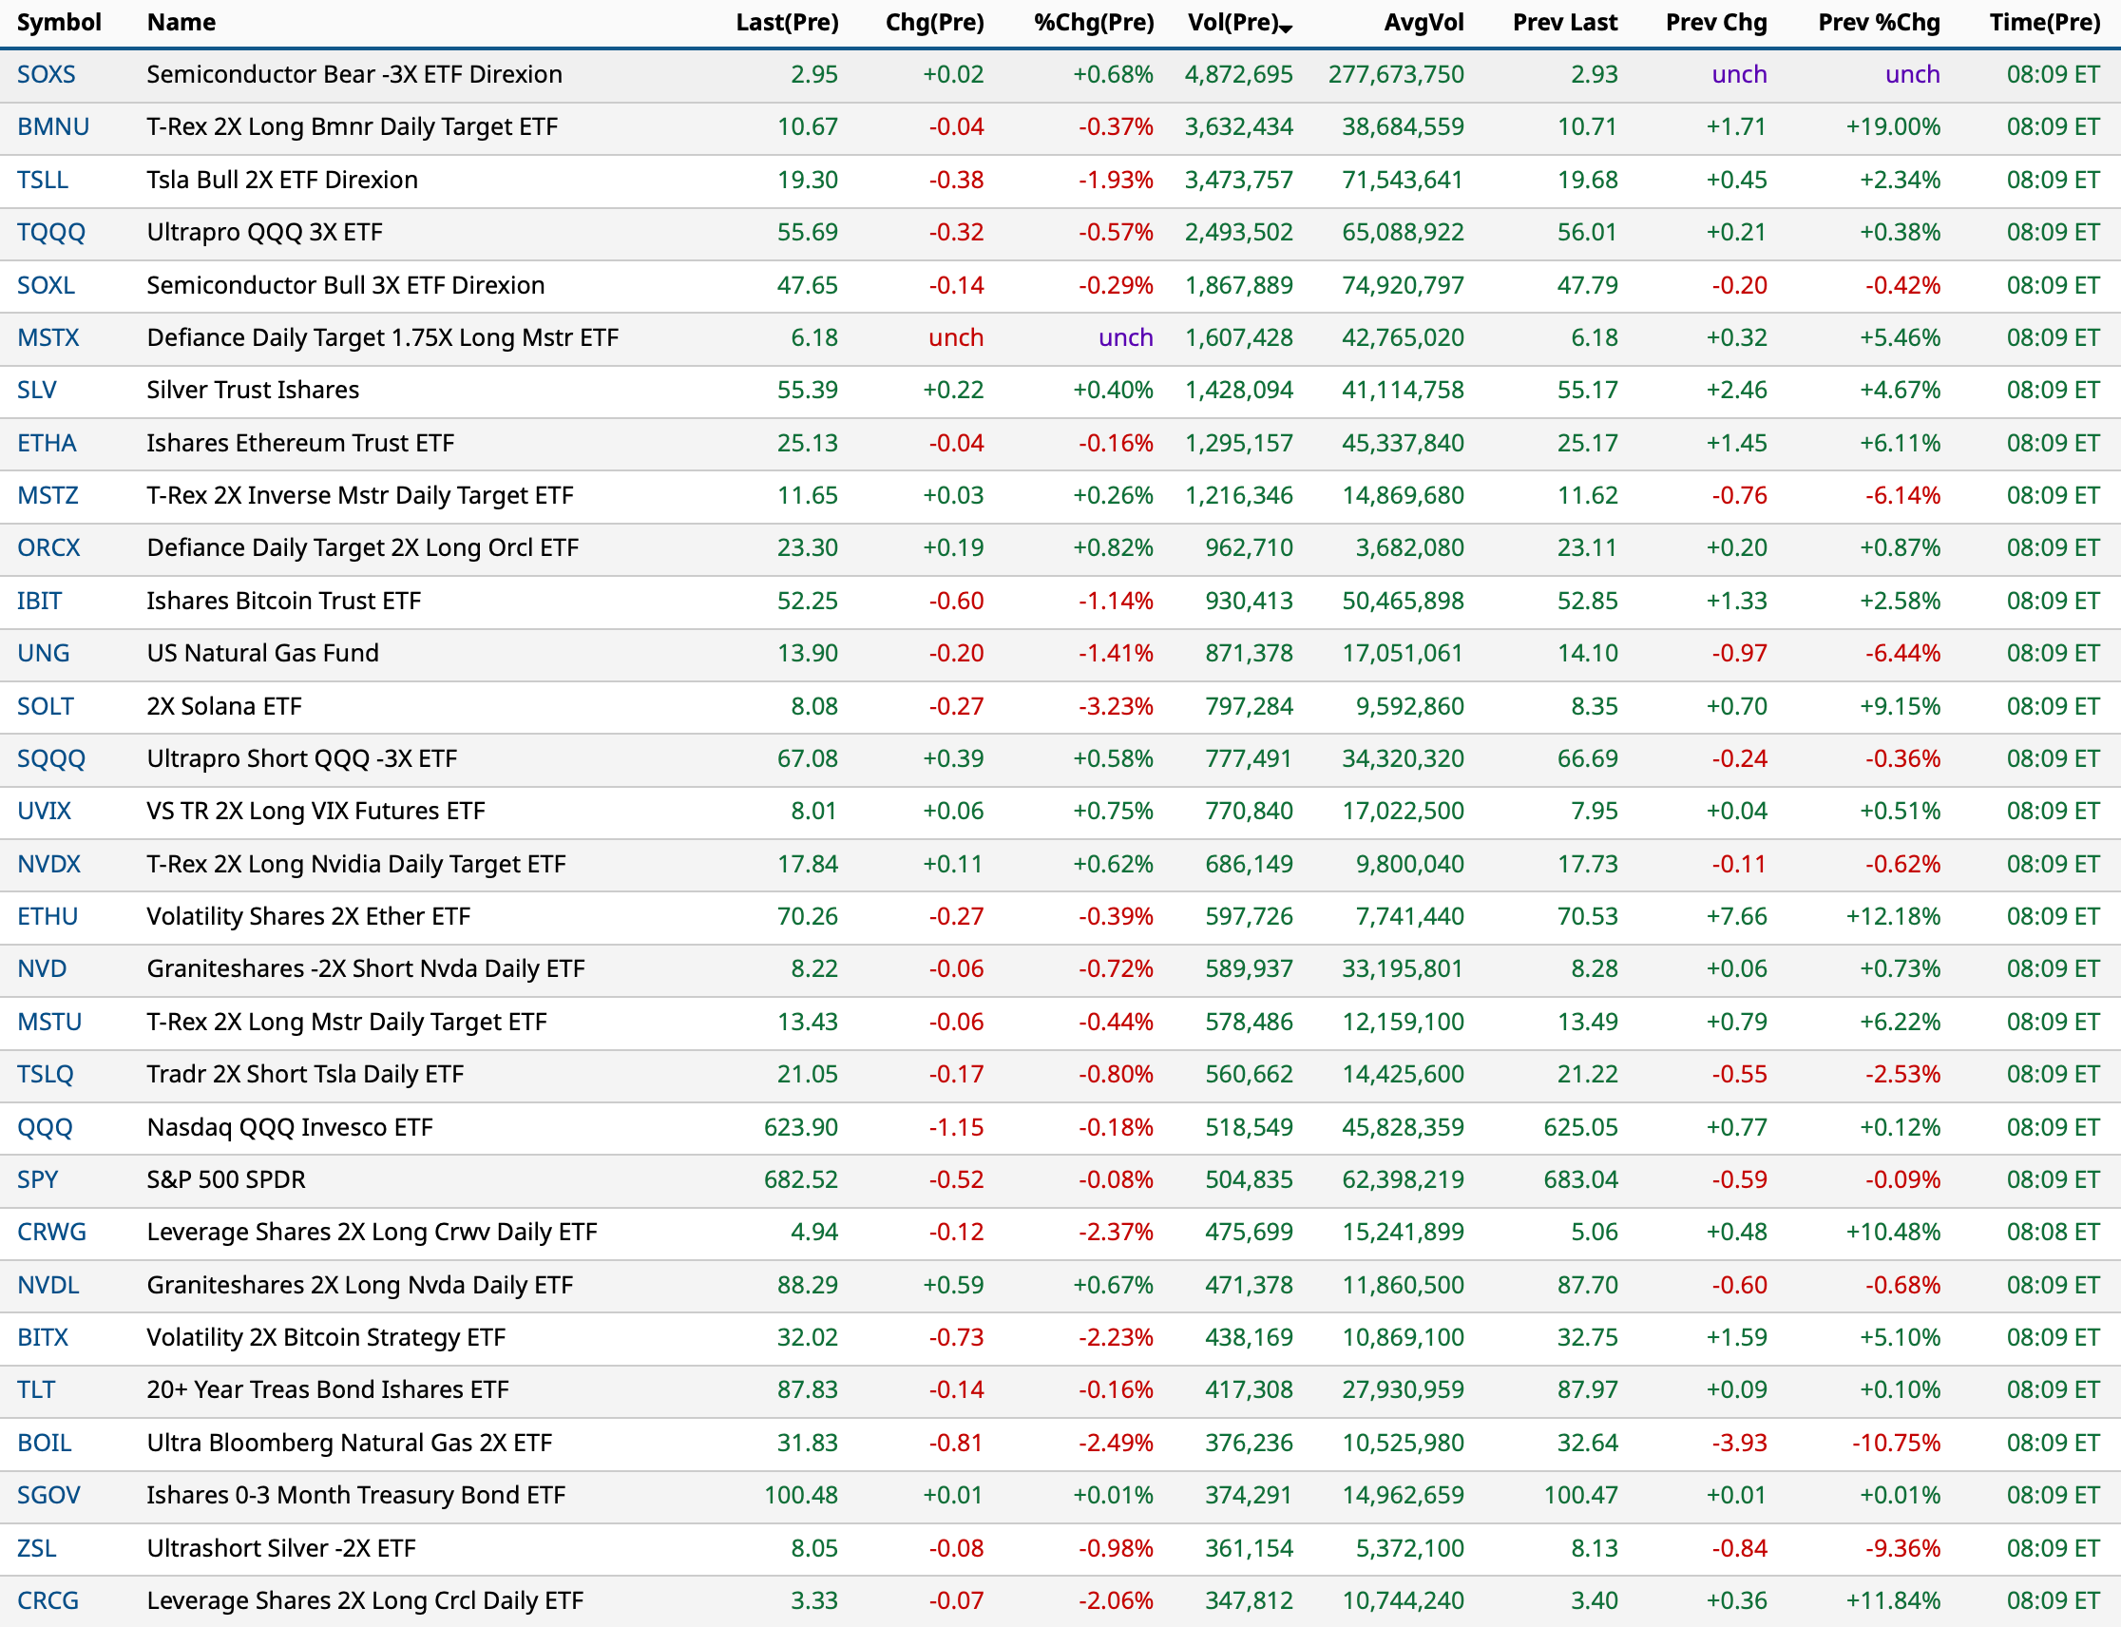Open the CRCG ticker link
Screen dimensions: 2121x1627
pos(48,1602)
